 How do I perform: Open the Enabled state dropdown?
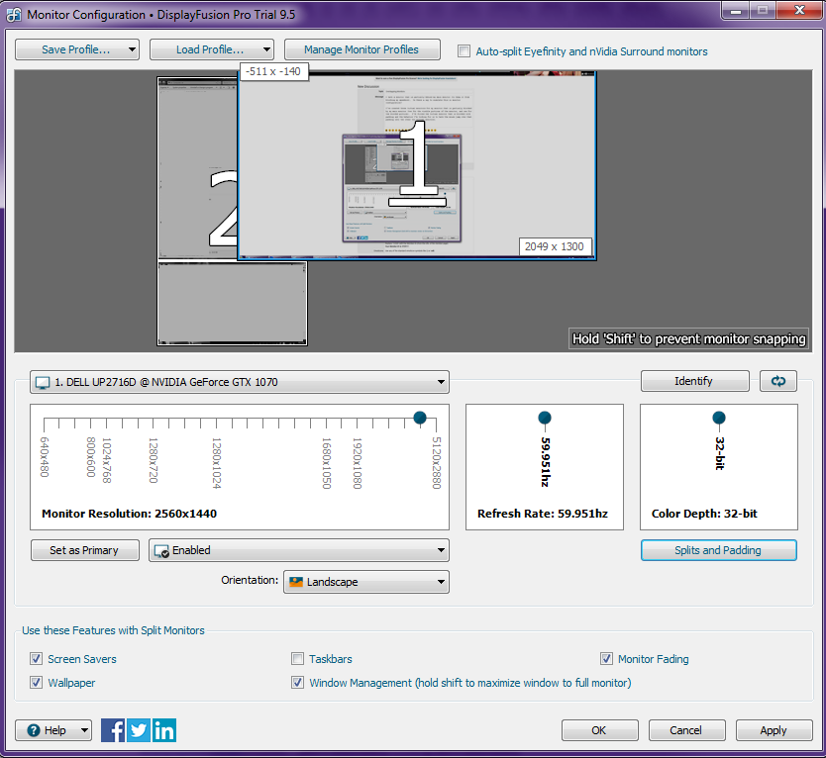click(298, 550)
